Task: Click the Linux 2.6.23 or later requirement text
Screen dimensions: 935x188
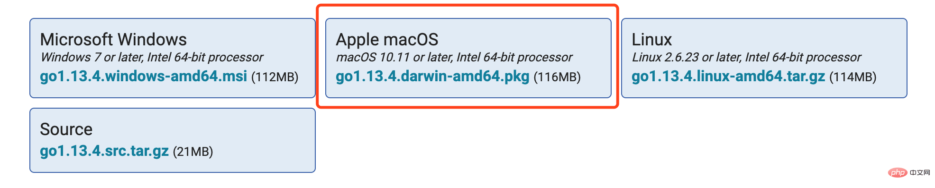Action: point(746,57)
